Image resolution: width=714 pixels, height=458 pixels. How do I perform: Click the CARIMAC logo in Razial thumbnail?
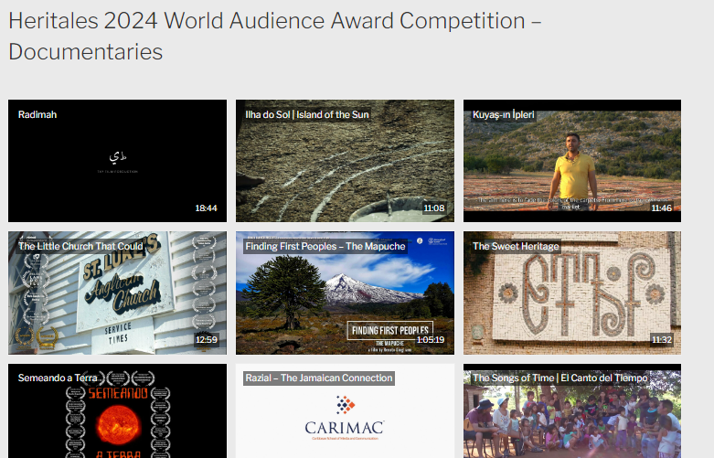[345, 418]
